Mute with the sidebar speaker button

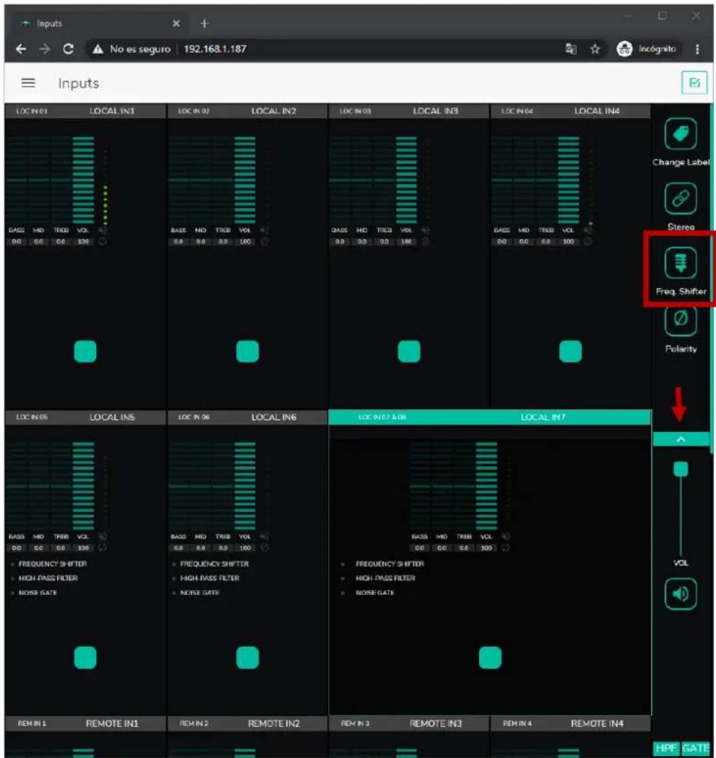(681, 593)
